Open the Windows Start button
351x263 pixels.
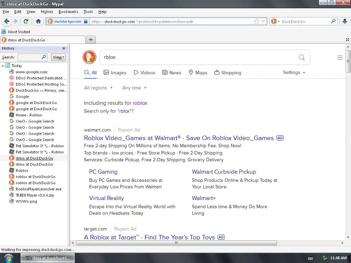[8, 258]
